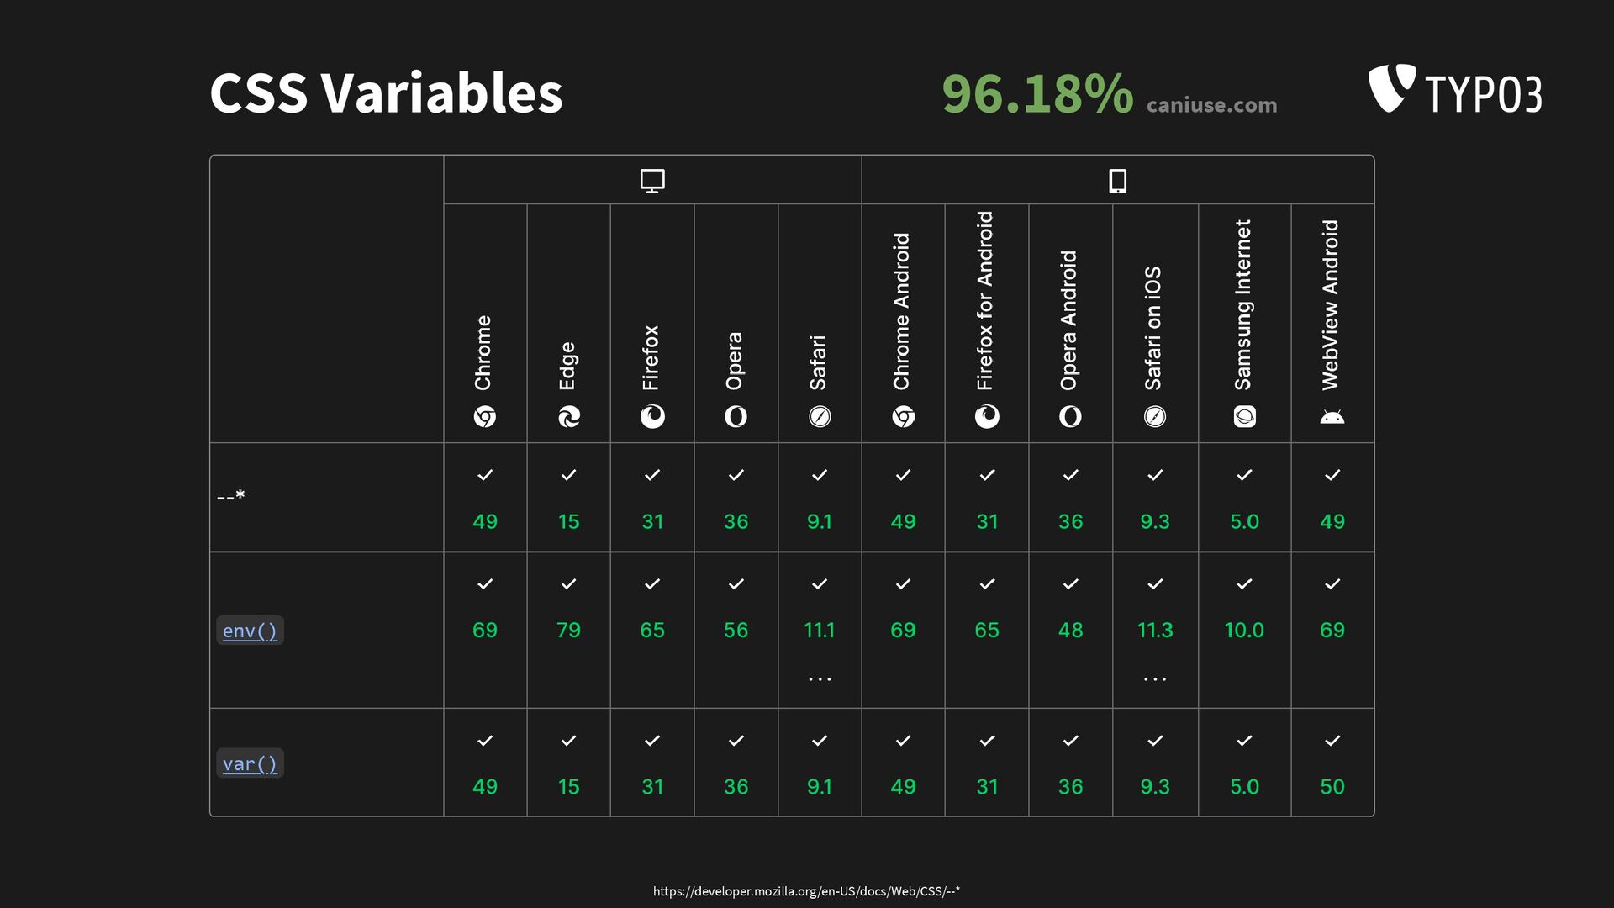Click the developer.mozilla.org source URL

806,891
